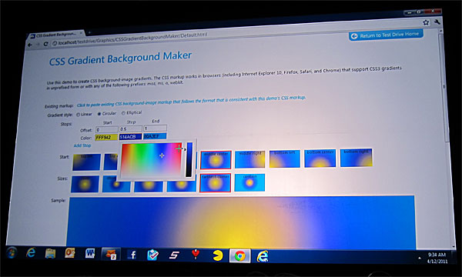This screenshot has height=277, width=462.
Task: Click the FFF942 start color swatch
Action: pyautogui.click(x=106, y=138)
